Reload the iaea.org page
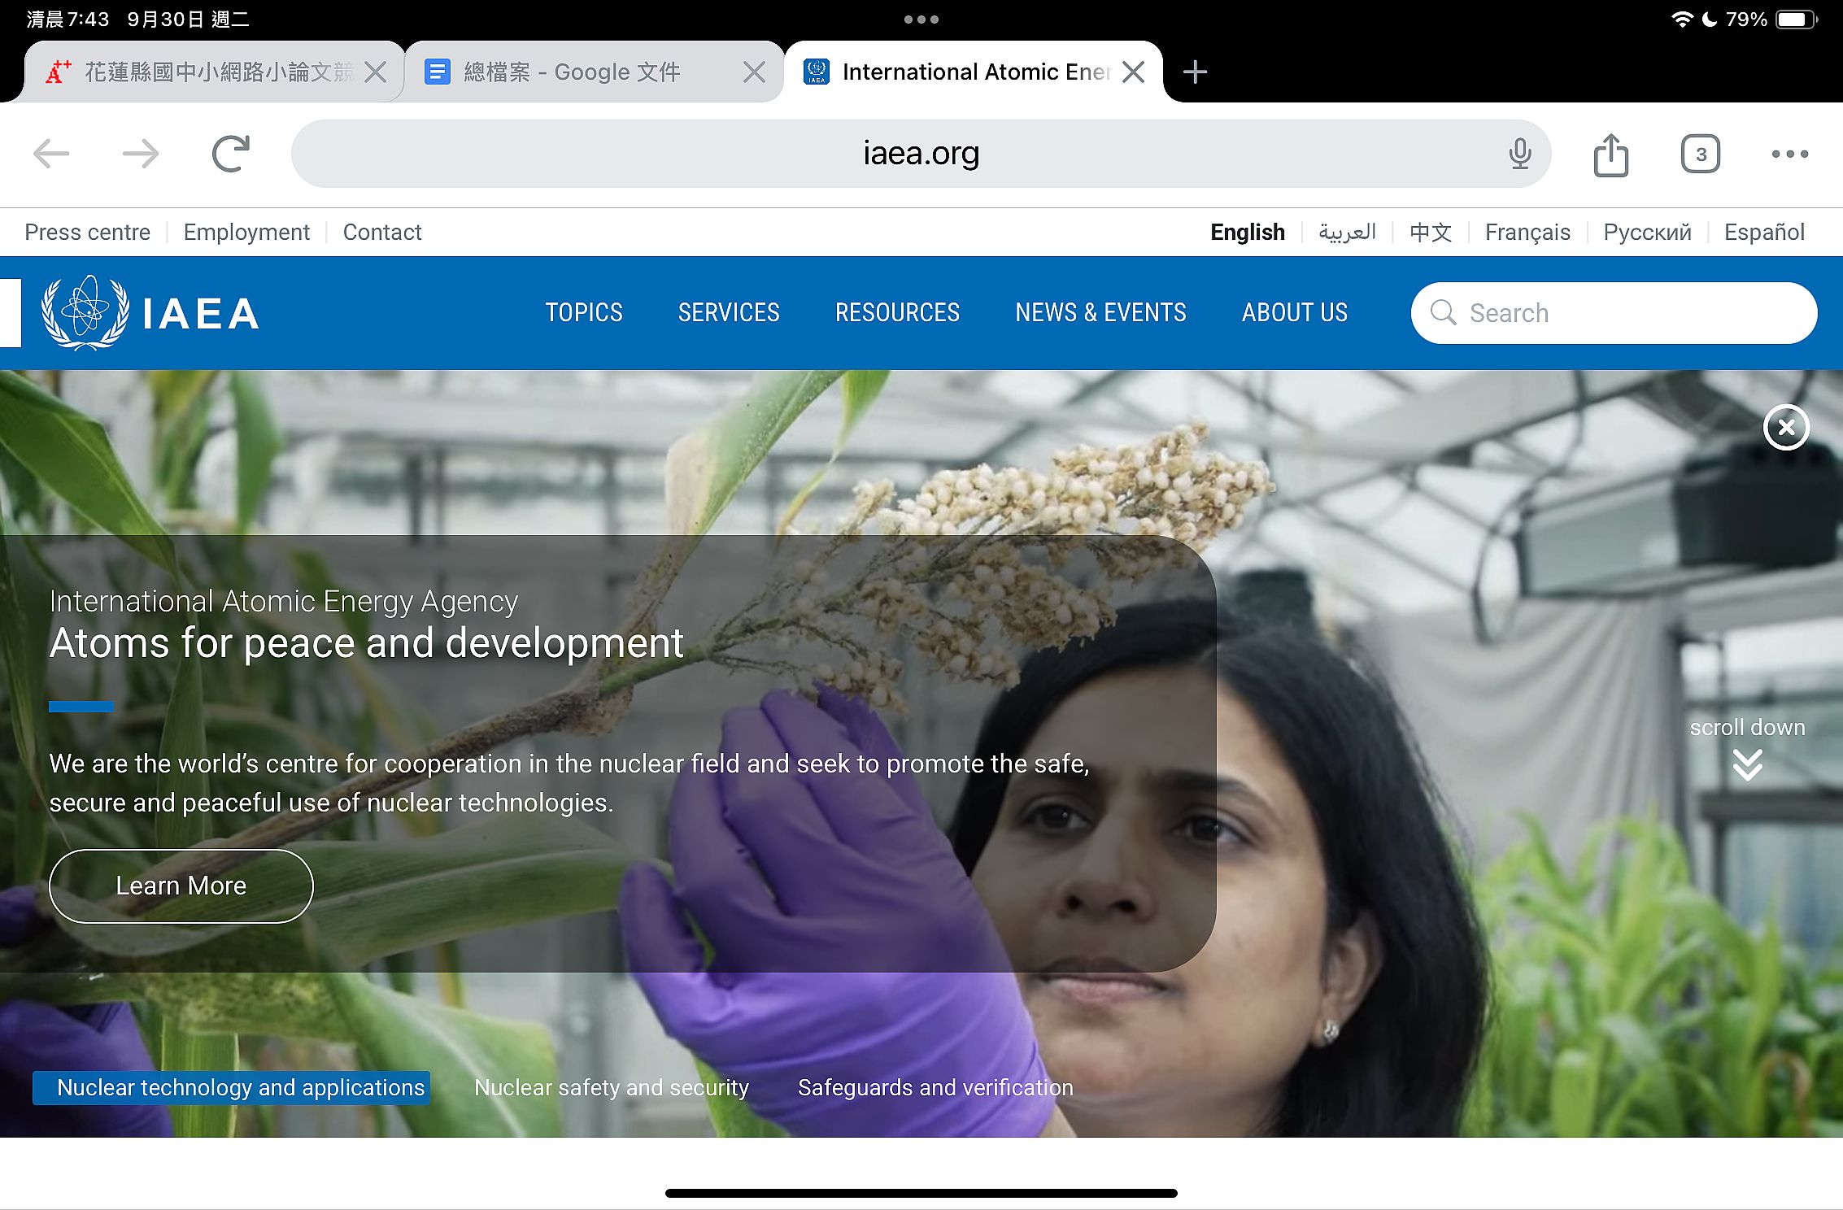 coord(231,154)
